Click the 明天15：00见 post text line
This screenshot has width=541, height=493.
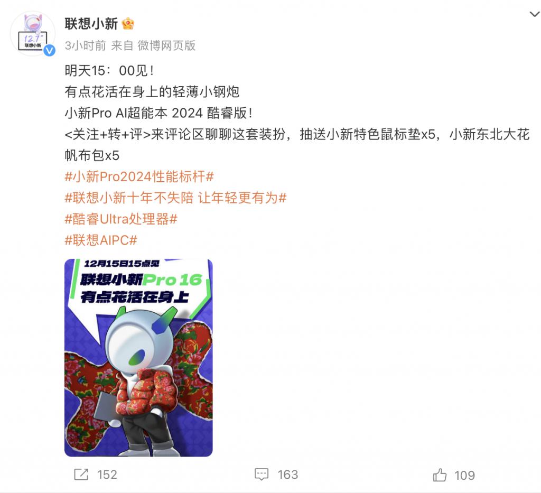(x=110, y=71)
